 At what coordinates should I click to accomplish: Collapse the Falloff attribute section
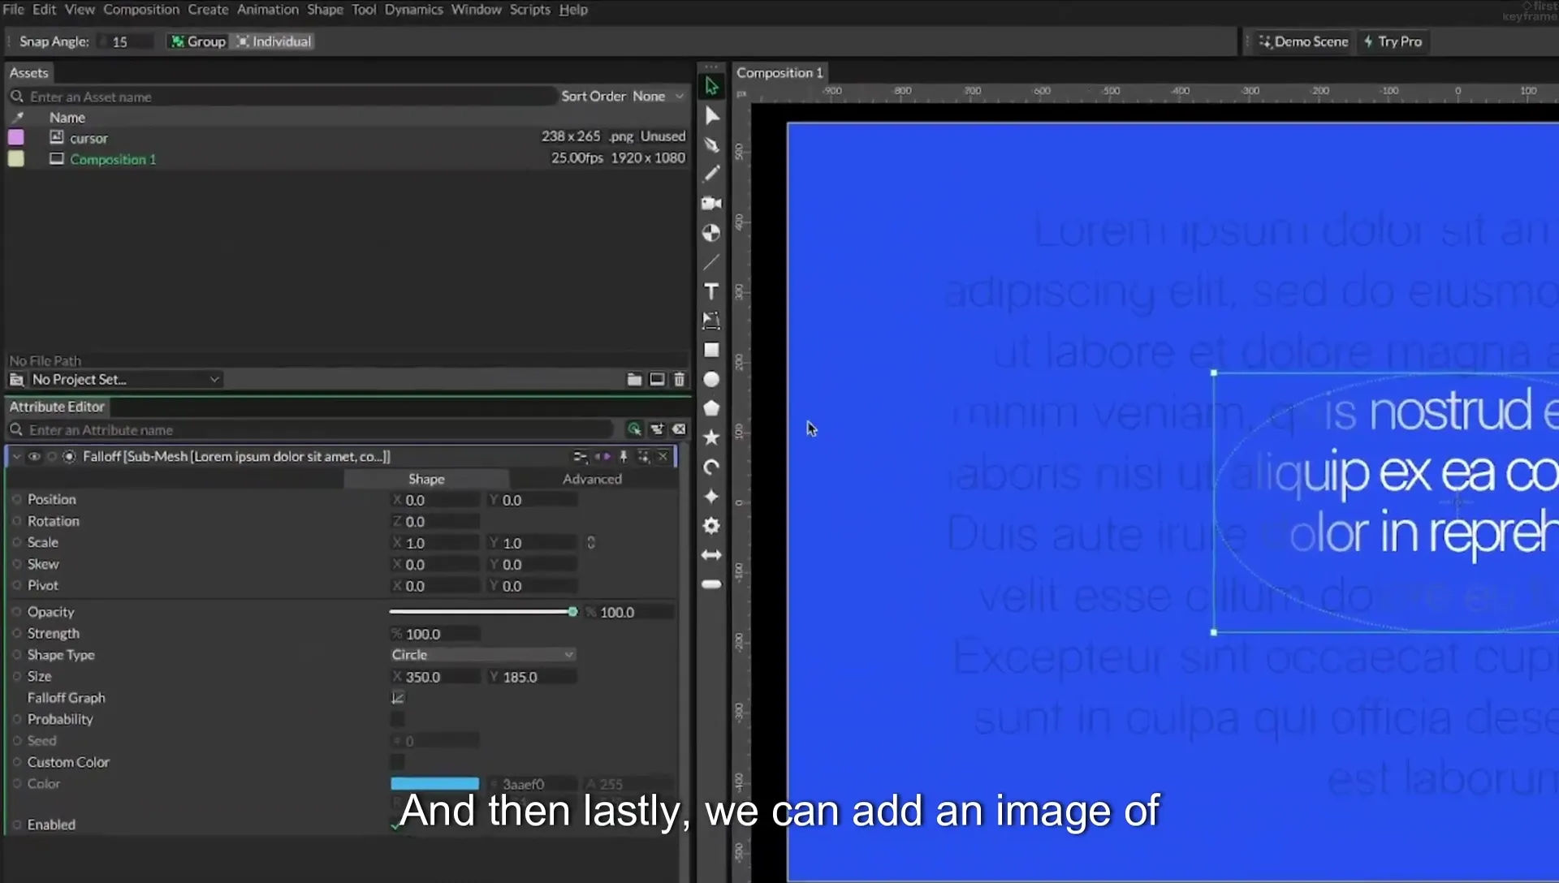[x=16, y=457]
